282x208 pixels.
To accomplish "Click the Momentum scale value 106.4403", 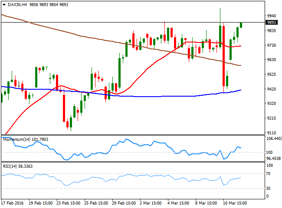I will click(x=274, y=139).
